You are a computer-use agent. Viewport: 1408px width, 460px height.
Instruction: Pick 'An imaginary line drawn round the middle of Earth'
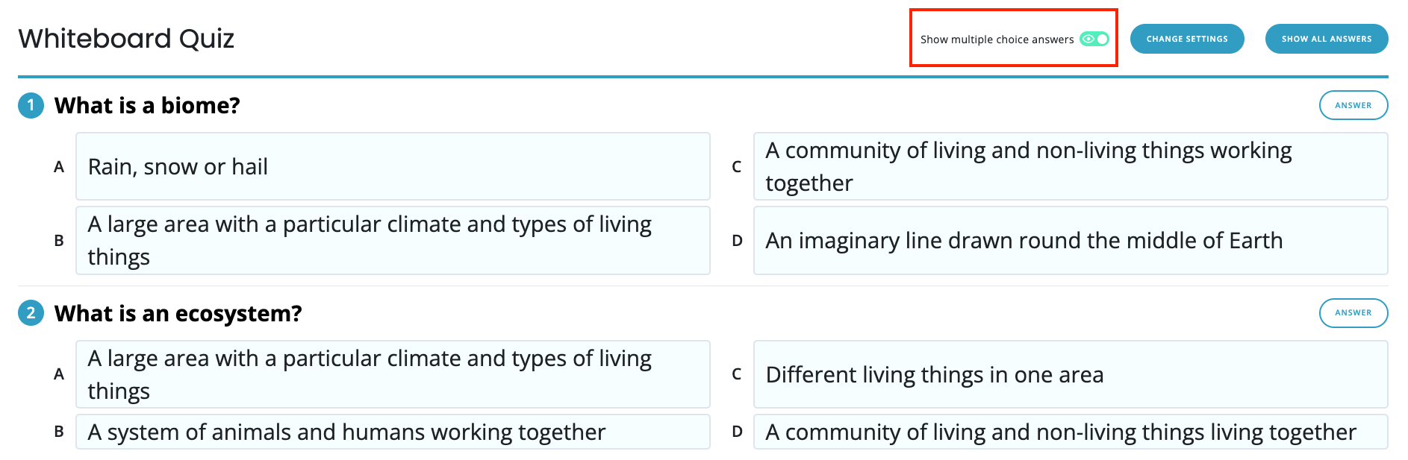[1070, 240]
